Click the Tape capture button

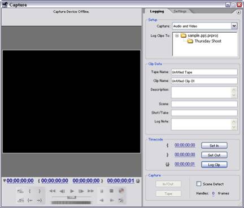(168, 193)
